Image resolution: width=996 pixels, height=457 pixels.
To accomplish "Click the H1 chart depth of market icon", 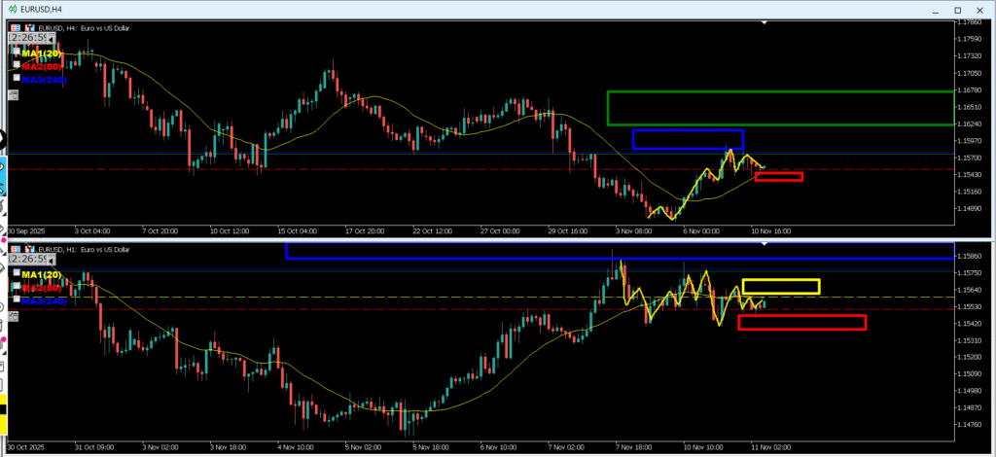I will coord(28,249).
